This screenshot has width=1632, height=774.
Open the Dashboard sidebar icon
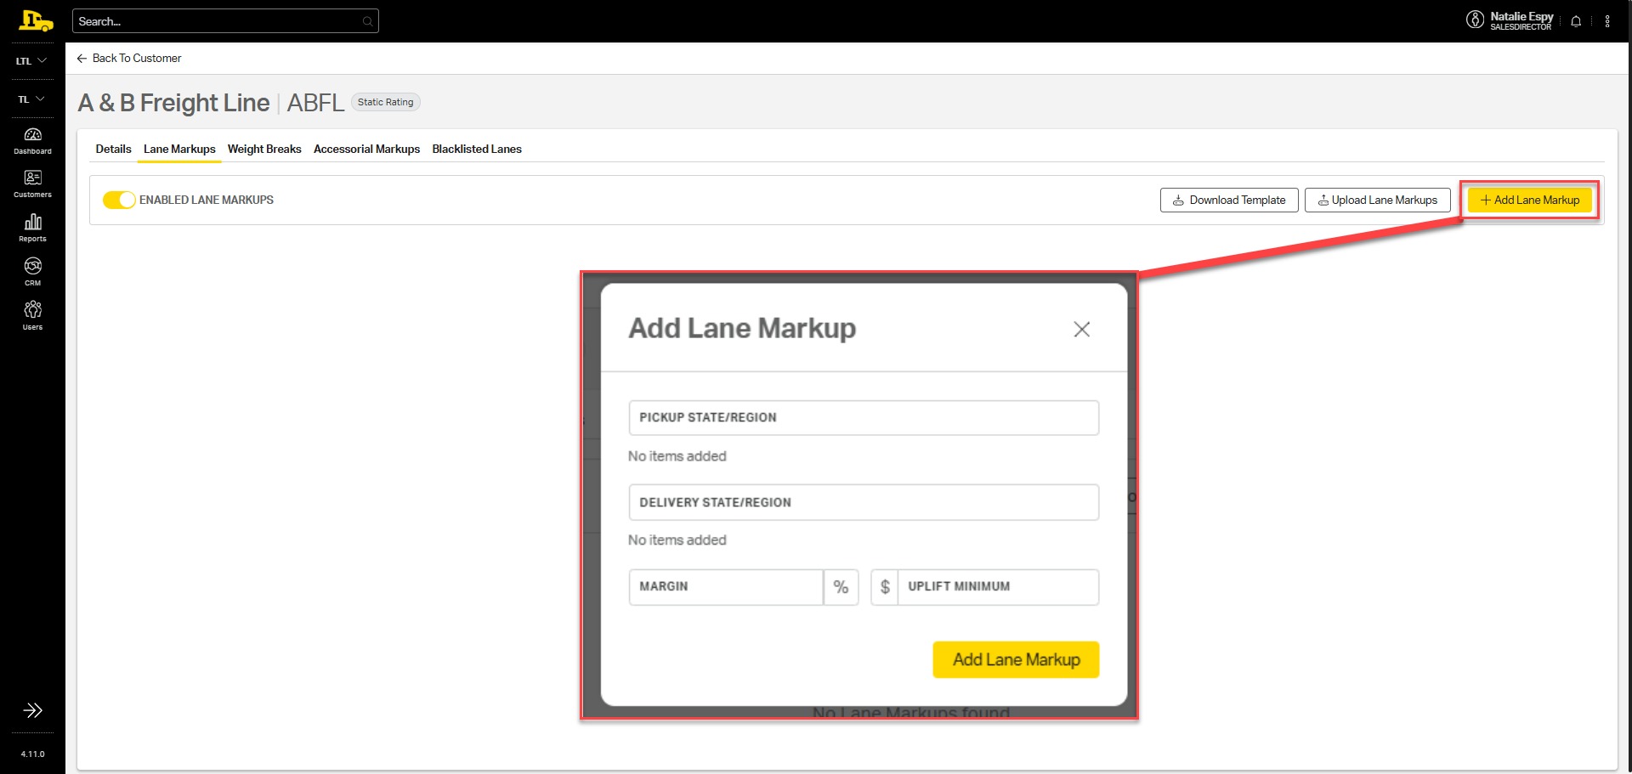[x=32, y=141]
